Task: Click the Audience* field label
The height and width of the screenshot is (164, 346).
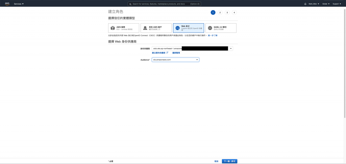Action: pos(145,60)
